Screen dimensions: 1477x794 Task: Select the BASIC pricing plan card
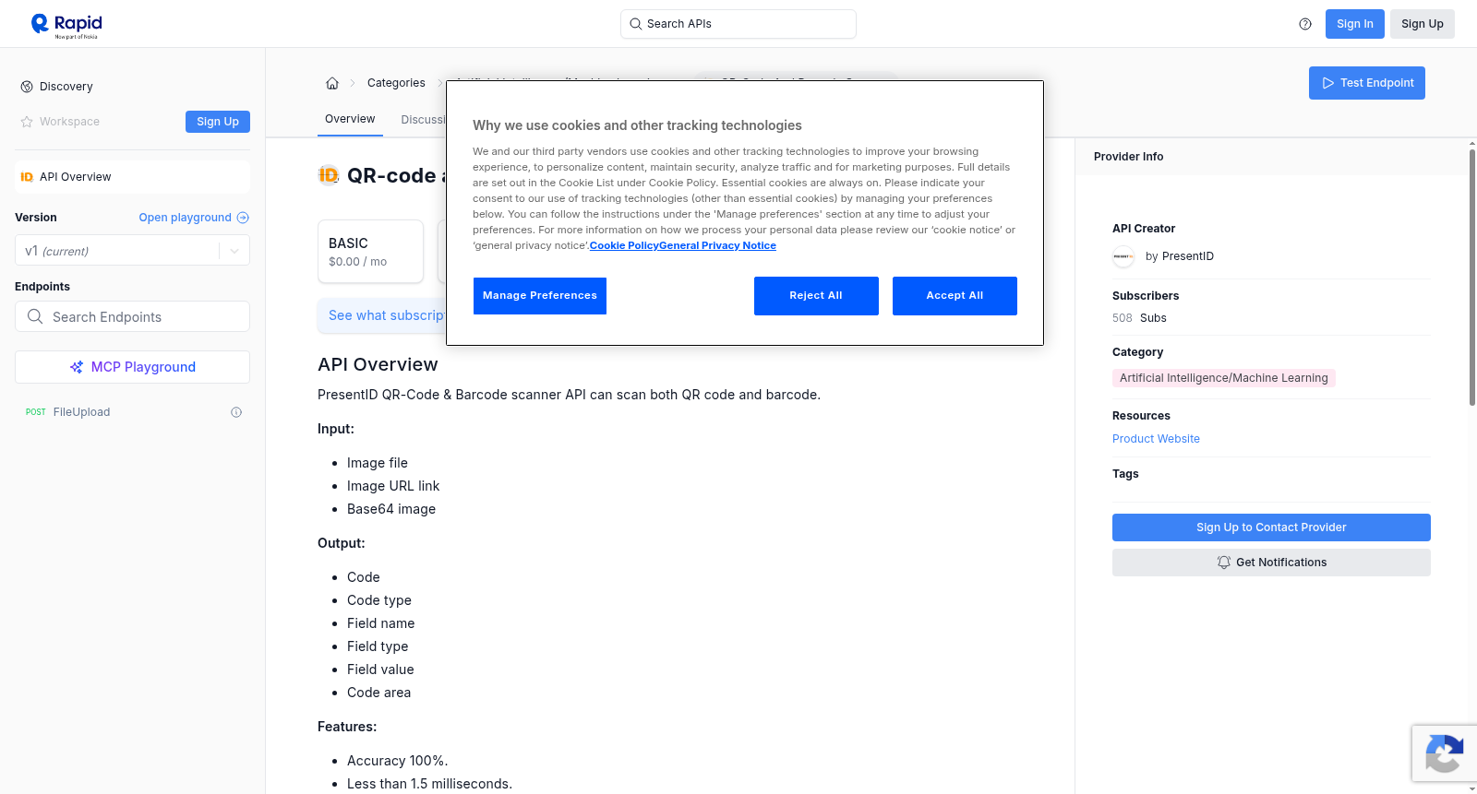pyautogui.click(x=370, y=251)
